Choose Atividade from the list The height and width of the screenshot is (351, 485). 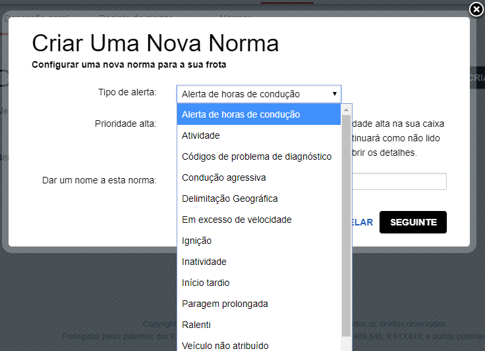[x=259, y=135]
